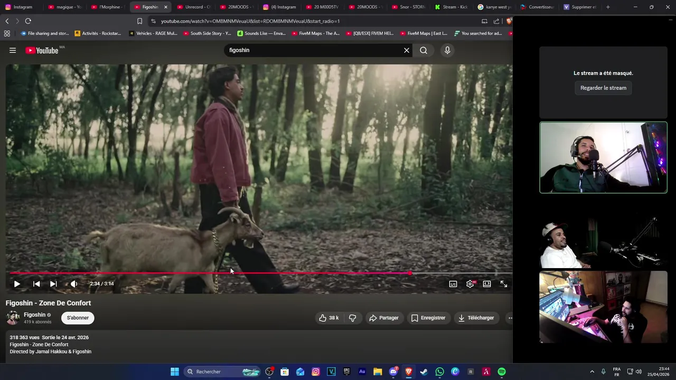Switch to theater mode
The image size is (676, 380).
pos(487,284)
